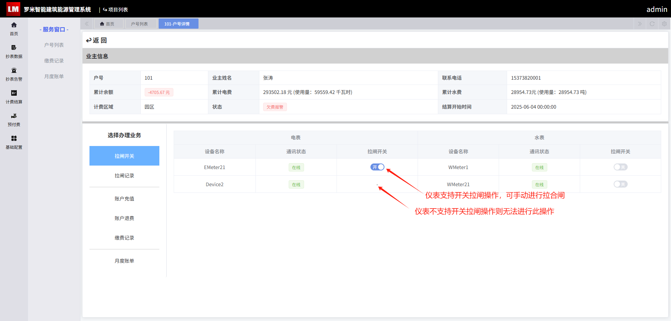Click the refresh page icon
Image resolution: width=671 pixels, height=321 pixels.
tap(652, 24)
